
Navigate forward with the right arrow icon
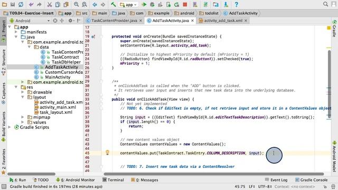103,4
